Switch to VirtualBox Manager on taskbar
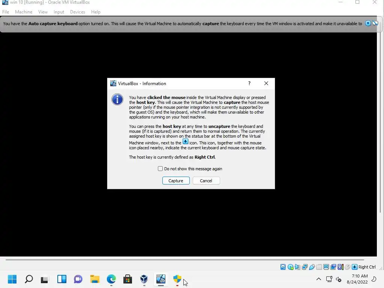 tap(144, 279)
